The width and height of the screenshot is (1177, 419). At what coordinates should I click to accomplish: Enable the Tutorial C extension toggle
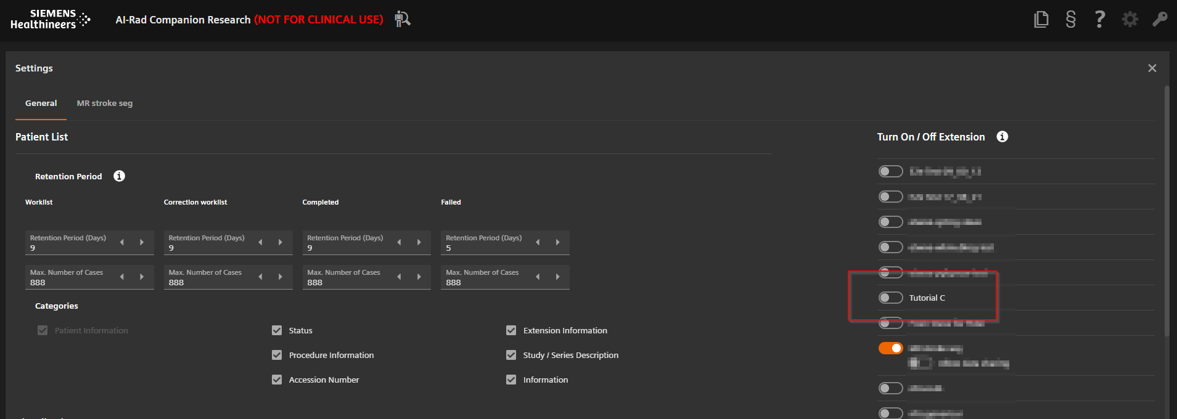890,298
